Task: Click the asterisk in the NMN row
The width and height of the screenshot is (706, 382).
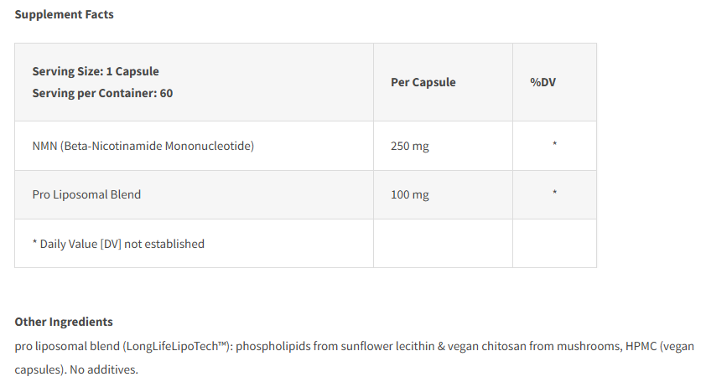Action: [x=555, y=144]
